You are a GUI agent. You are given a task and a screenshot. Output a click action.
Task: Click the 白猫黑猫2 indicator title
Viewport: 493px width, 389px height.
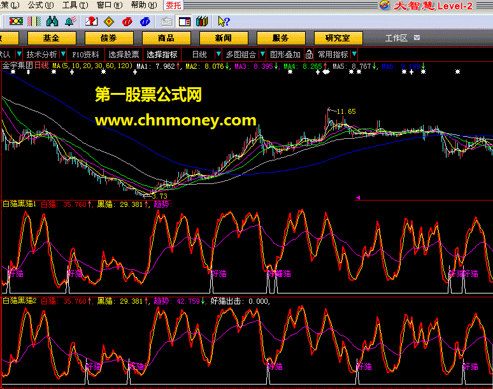tap(20, 301)
